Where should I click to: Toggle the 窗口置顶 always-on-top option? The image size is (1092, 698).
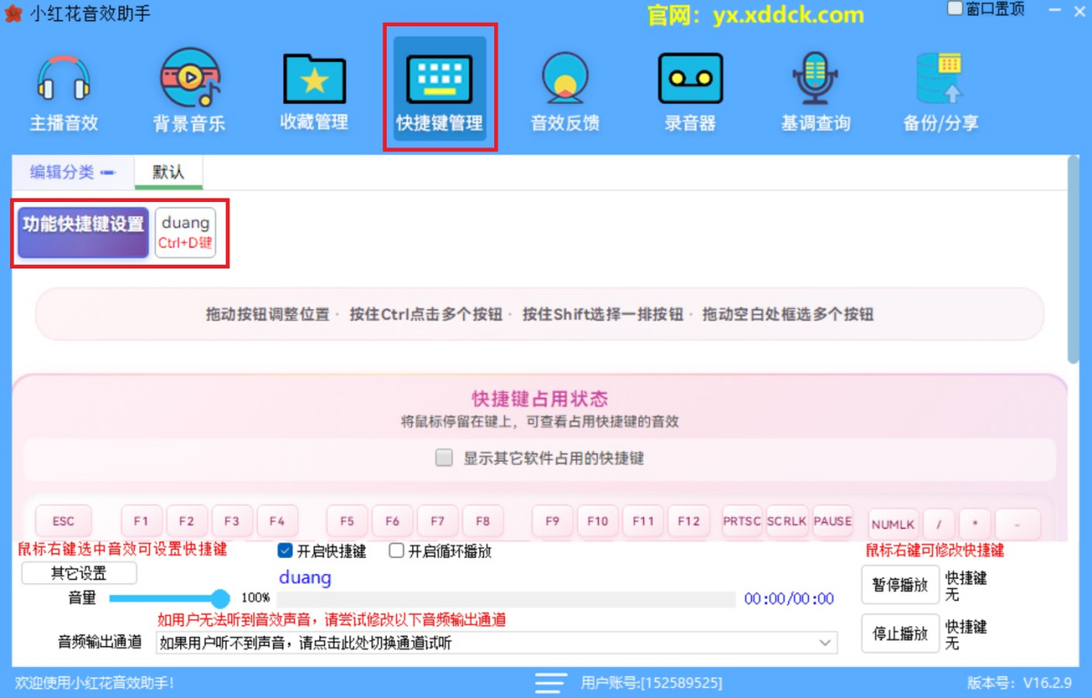(x=955, y=7)
